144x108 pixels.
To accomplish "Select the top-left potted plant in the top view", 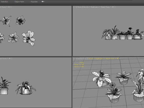I will pyautogui.click(x=6, y=21).
